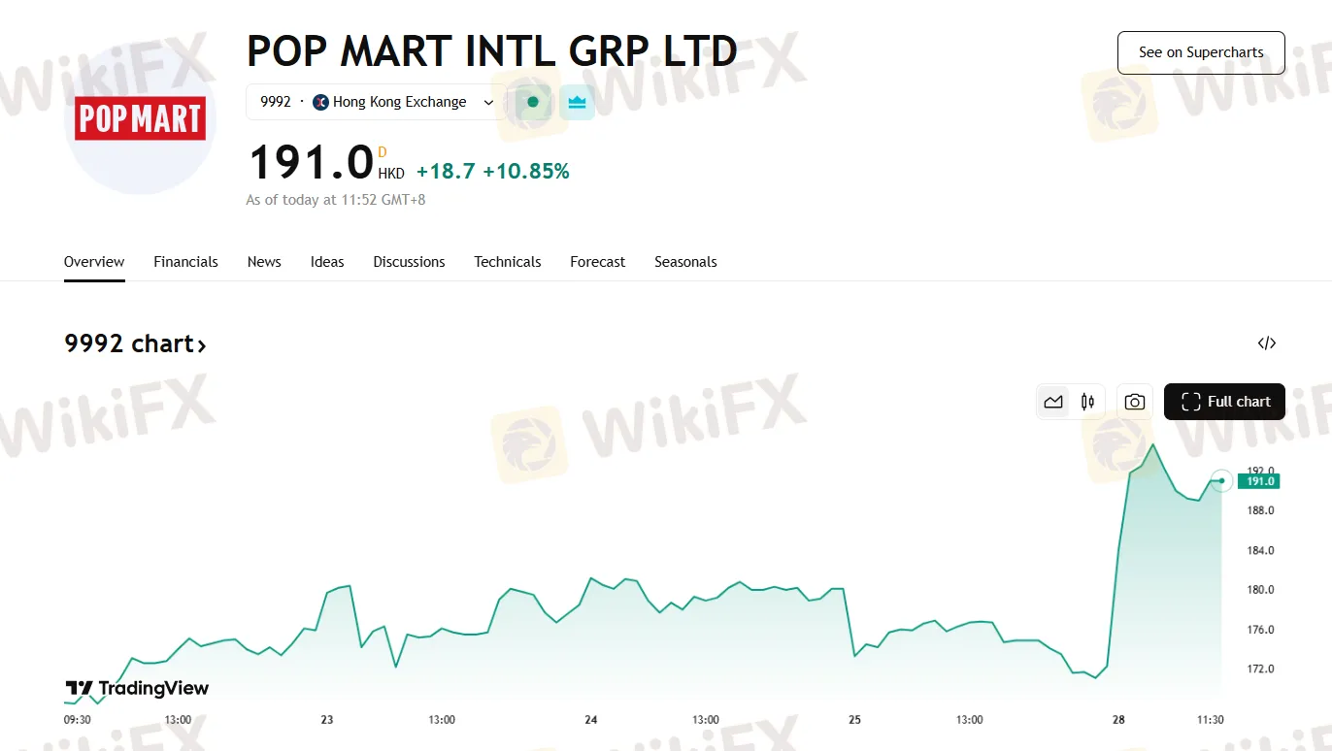Click the Pop Mart company logo
The width and height of the screenshot is (1332, 751).
click(141, 119)
